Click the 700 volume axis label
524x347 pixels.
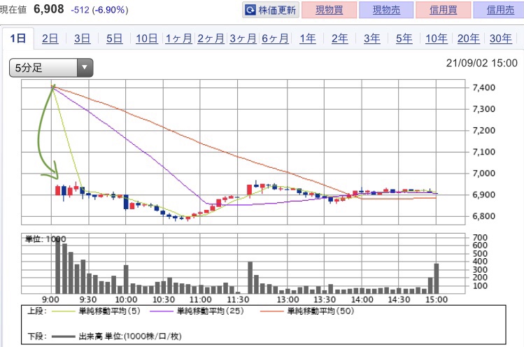pyautogui.click(x=480, y=237)
